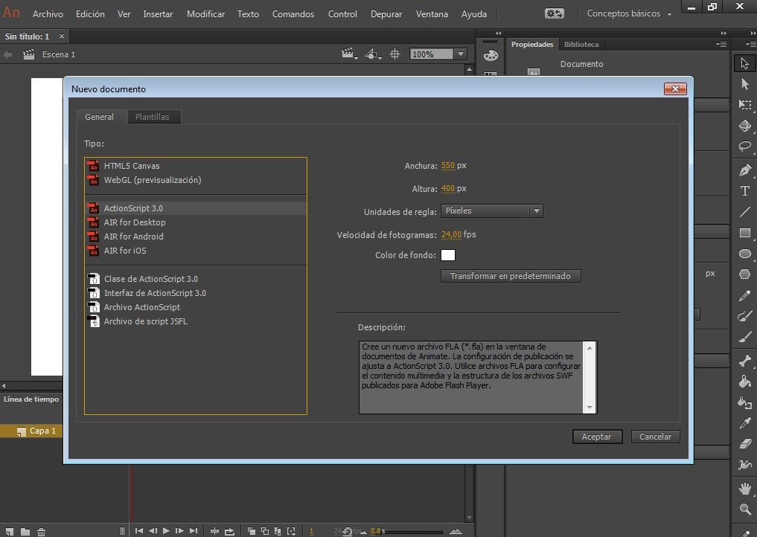Select the Selection arrow tool
This screenshot has width=757, height=537.
(x=744, y=63)
